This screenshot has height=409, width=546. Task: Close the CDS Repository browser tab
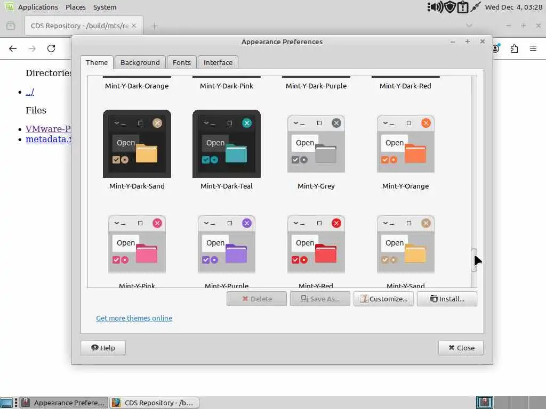click(x=134, y=26)
